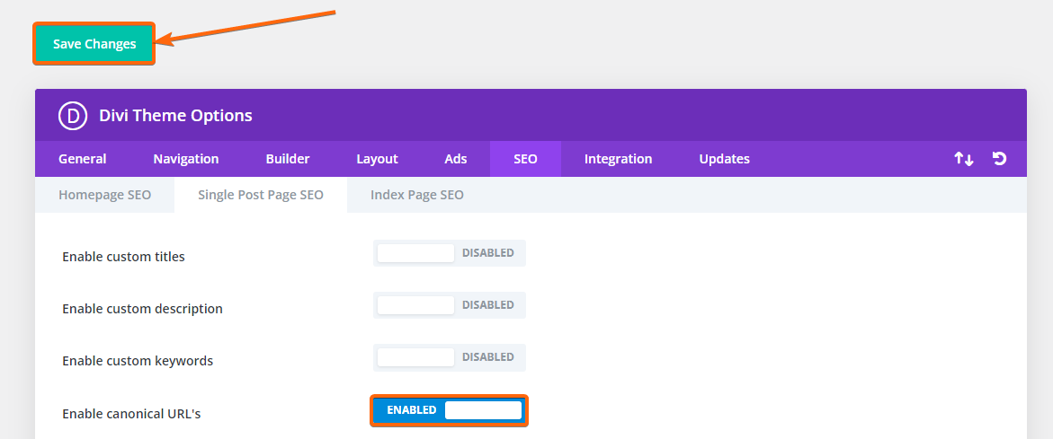
Task: Go to the Builder tab
Action: 288,159
